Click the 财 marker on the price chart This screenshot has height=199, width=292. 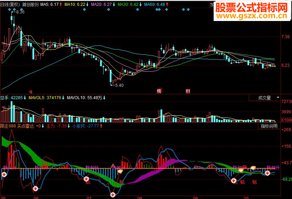188,91
